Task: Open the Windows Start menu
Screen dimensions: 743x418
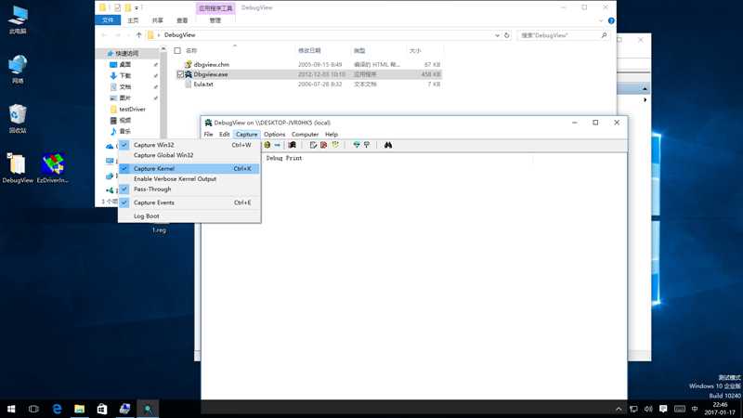Action: [11, 409]
